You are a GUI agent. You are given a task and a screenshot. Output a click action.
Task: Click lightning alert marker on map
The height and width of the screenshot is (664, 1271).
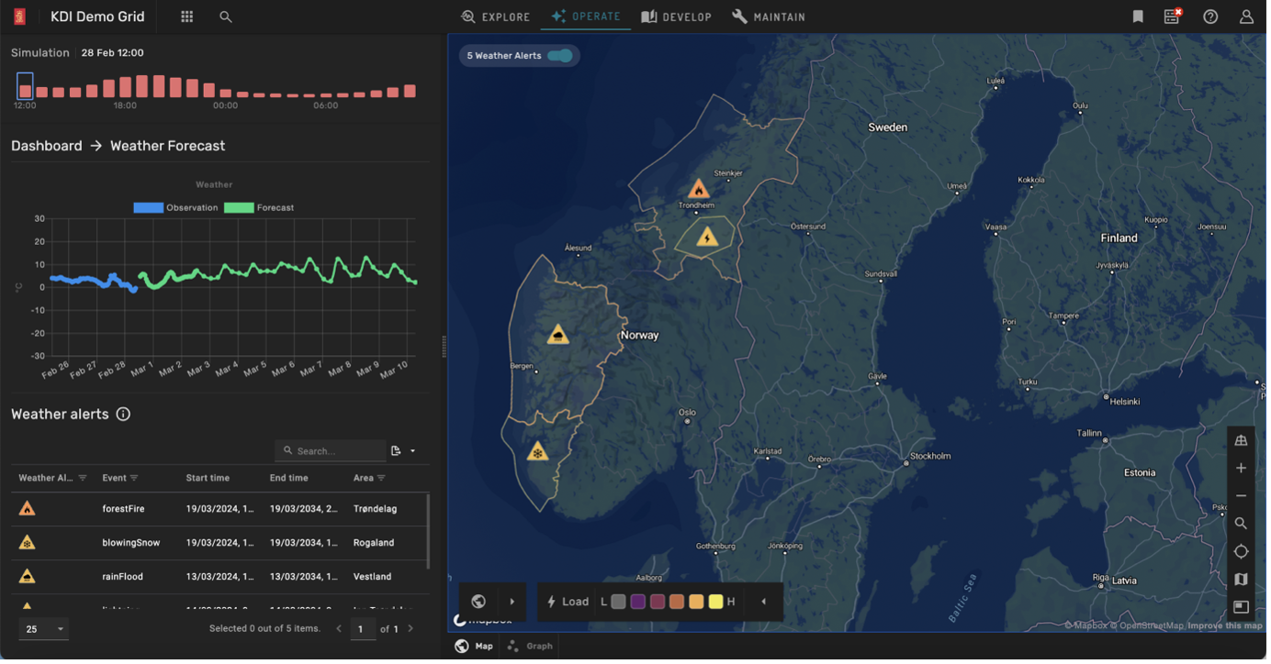click(709, 238)
